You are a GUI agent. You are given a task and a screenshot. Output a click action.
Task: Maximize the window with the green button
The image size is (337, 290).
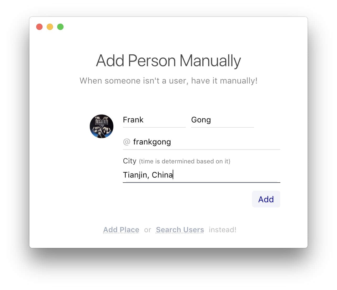[60, 27]
